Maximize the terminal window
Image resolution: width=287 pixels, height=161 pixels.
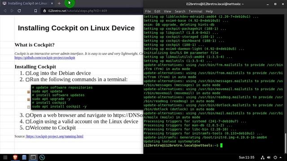[275, 4]
